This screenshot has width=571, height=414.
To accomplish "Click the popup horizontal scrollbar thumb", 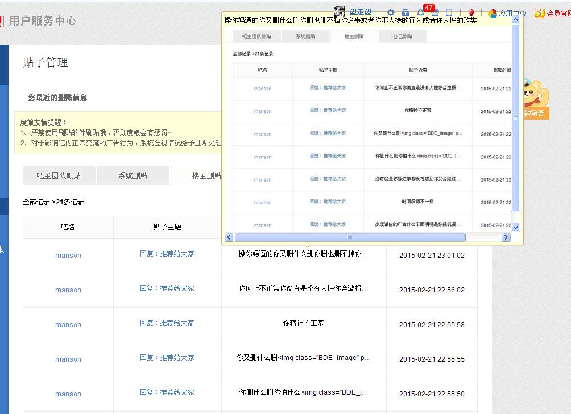I will (x=350, y=237).
